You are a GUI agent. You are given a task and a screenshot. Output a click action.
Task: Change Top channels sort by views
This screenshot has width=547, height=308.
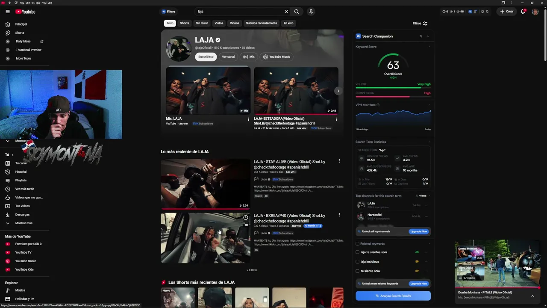421,195
